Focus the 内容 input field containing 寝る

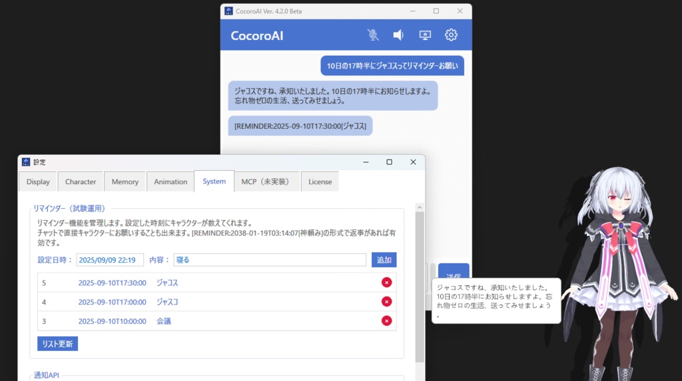click(270, 260)
